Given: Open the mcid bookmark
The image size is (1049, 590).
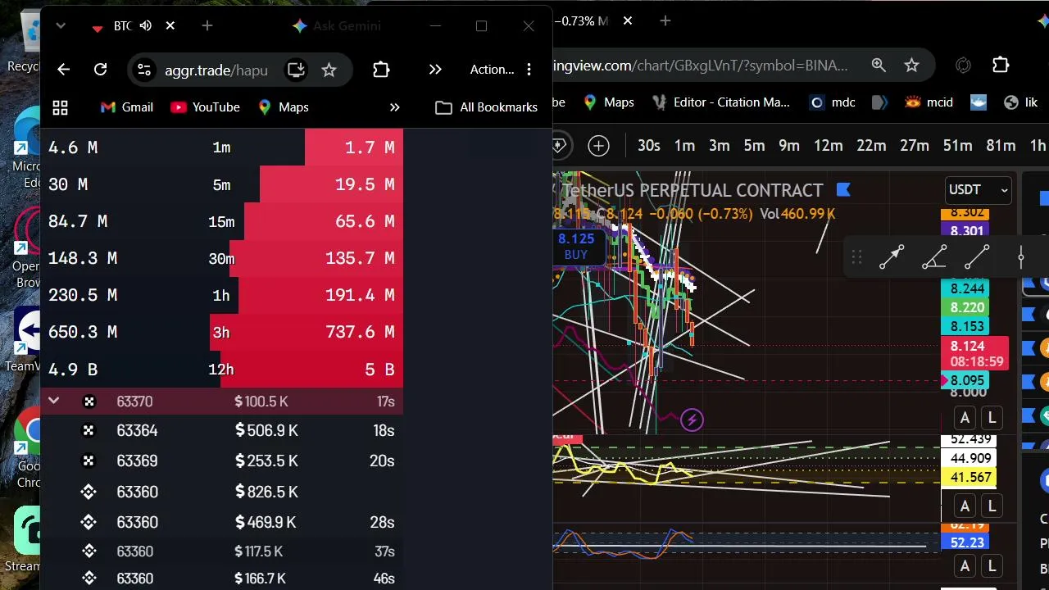Looking at the screenshot, I should pyautogui.click(x=929, y=102).
